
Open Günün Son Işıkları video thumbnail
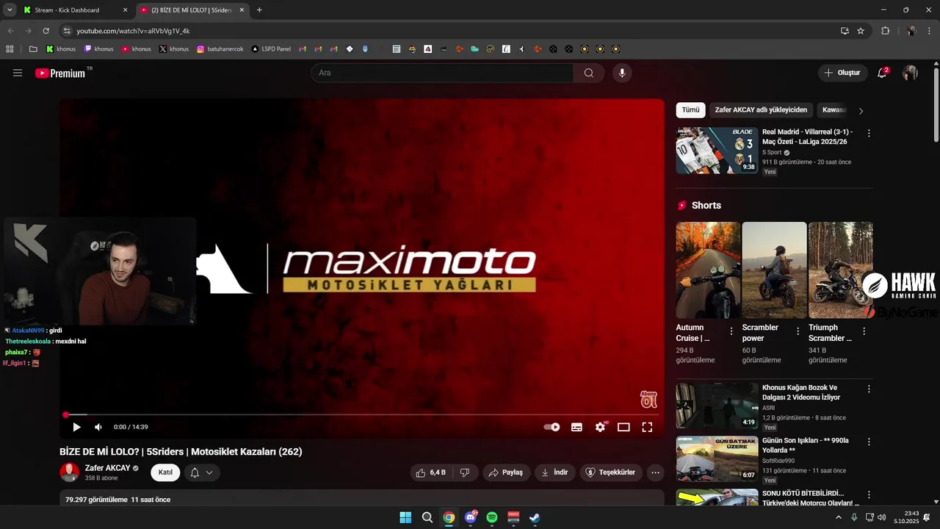click(717, 459)
